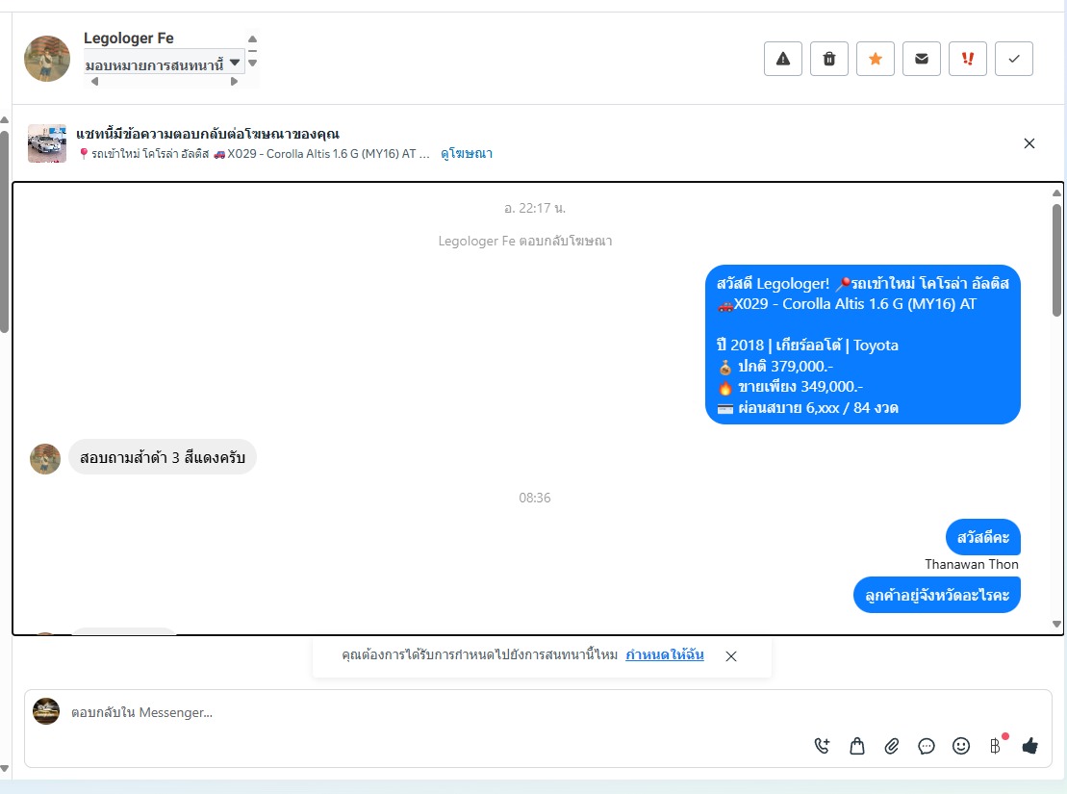Move conversation to trash with bin icon
Screen dimensions: 1067x794
coord(828,59)
